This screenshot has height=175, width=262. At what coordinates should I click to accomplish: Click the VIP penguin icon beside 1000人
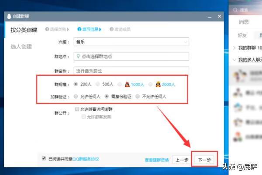point(128,84)
